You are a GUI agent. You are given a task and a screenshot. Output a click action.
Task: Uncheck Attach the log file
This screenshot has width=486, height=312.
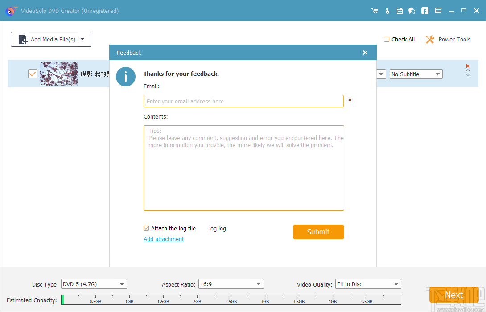(146, 228)
